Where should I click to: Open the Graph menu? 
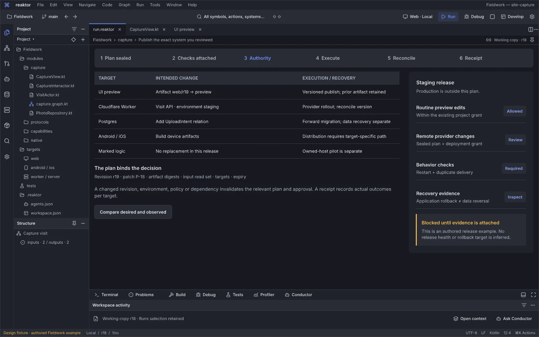124,5
